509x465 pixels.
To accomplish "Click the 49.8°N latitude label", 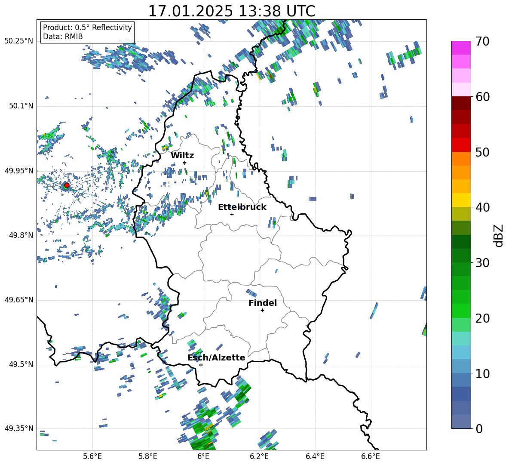I will (21, 235).
